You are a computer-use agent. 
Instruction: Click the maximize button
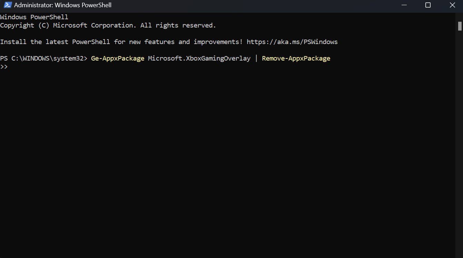pos(427,5)
